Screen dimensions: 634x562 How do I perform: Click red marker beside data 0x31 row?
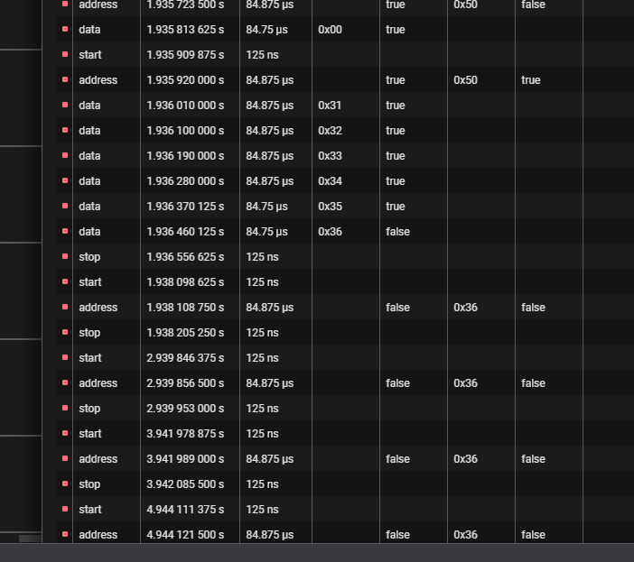click(65, 106)
